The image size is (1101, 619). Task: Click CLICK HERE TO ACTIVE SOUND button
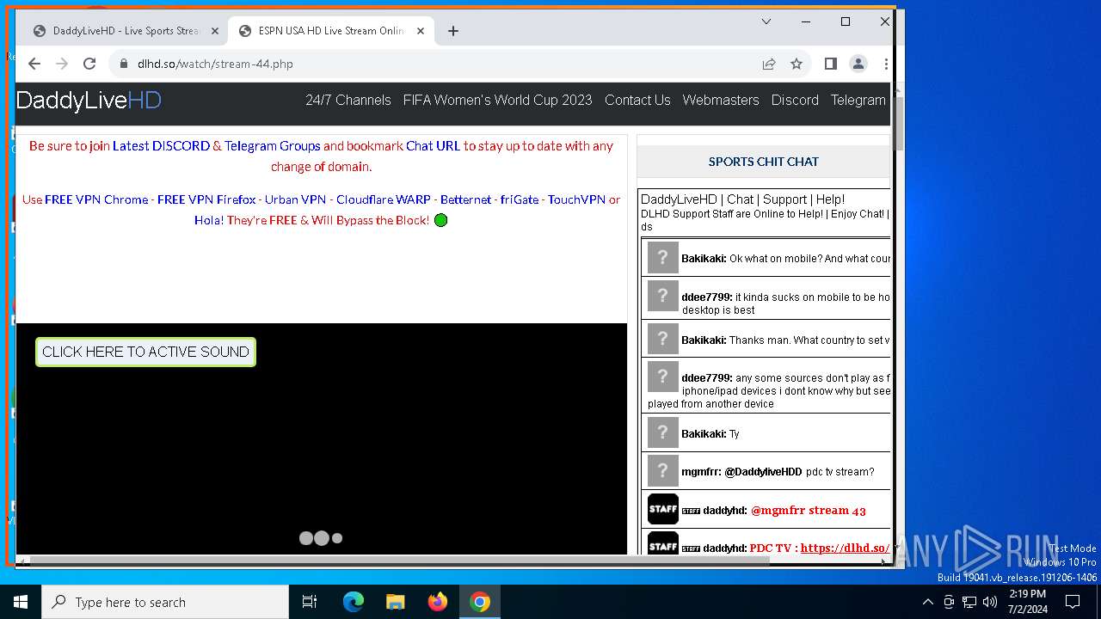[145, 352]
